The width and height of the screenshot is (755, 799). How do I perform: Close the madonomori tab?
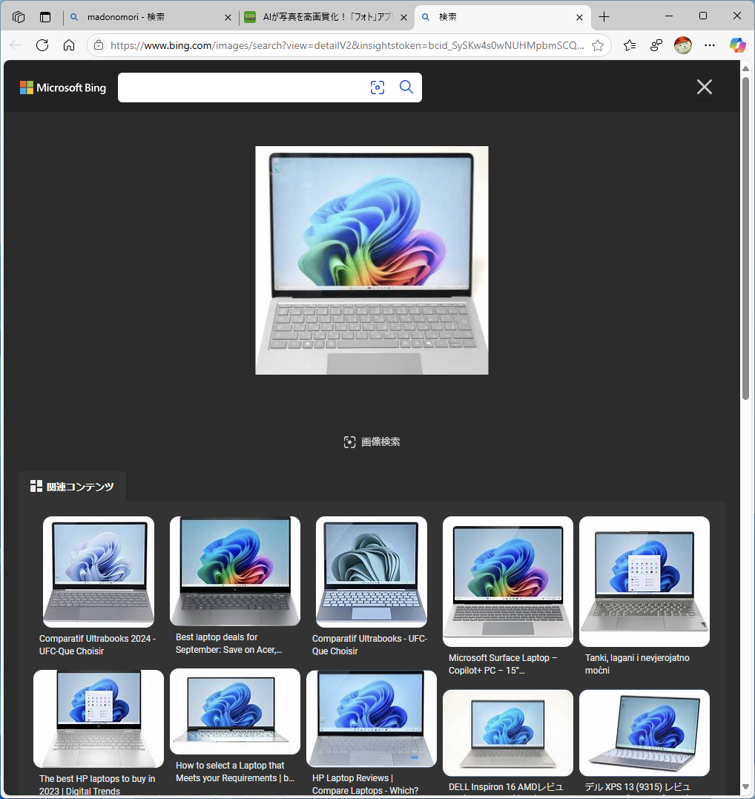[228, 17]
